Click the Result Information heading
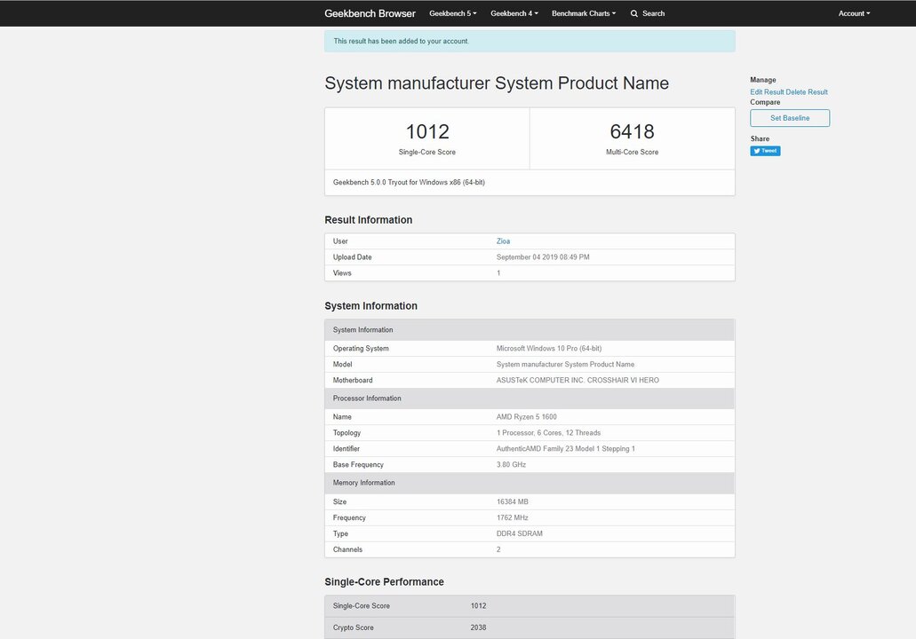The image size is (916, 639). 368,220
